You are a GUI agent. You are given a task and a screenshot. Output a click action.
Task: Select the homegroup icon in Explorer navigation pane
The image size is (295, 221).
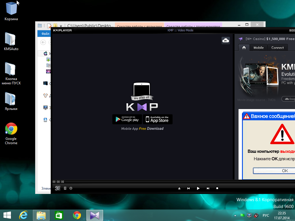point(45,96)
